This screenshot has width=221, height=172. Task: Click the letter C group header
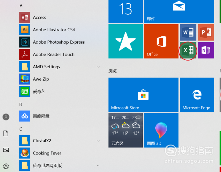(21, 129)
